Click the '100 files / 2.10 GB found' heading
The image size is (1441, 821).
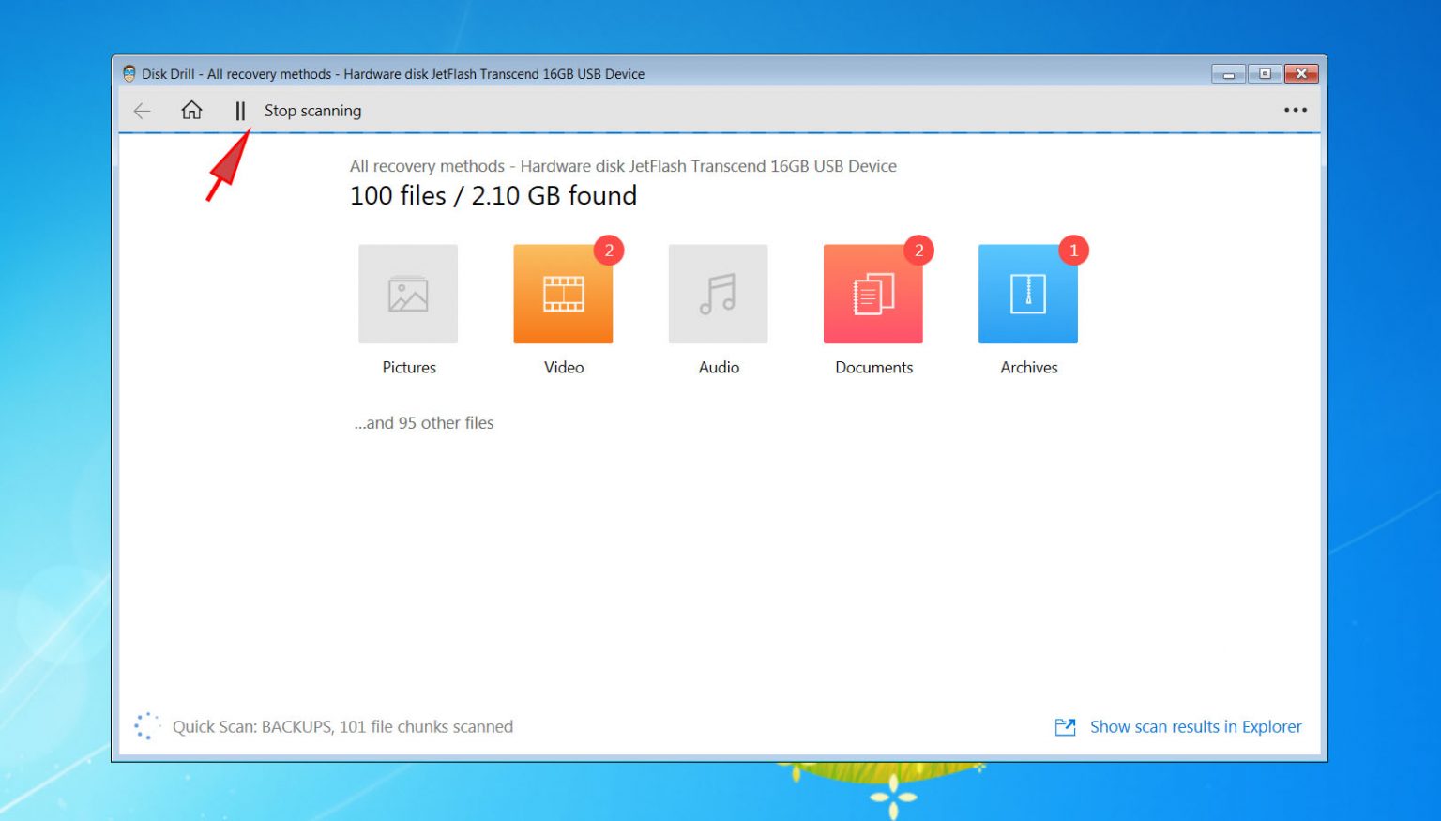[x=493, y=195]
